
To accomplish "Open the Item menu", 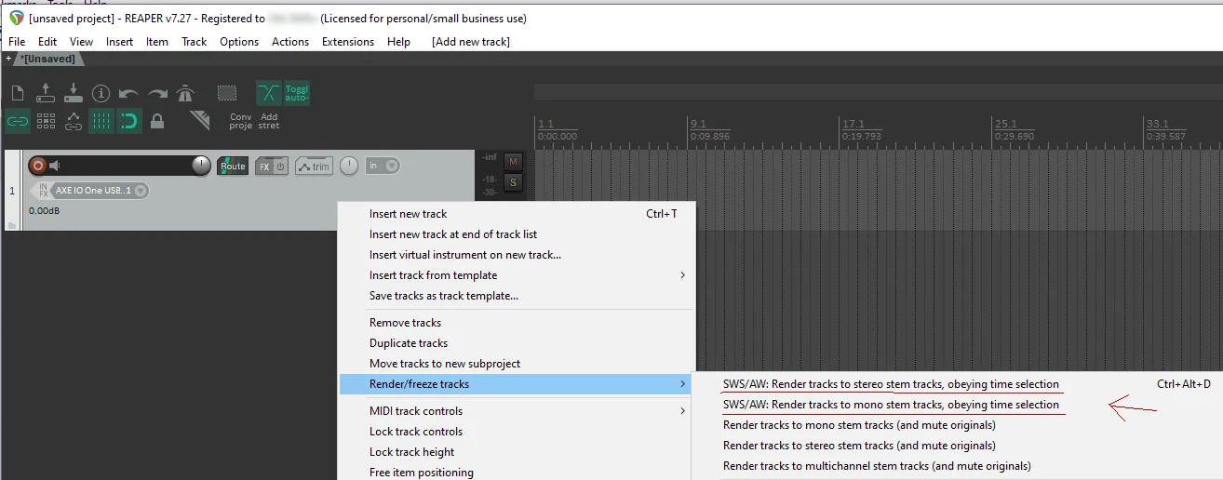I will click(x=157, y=42).
